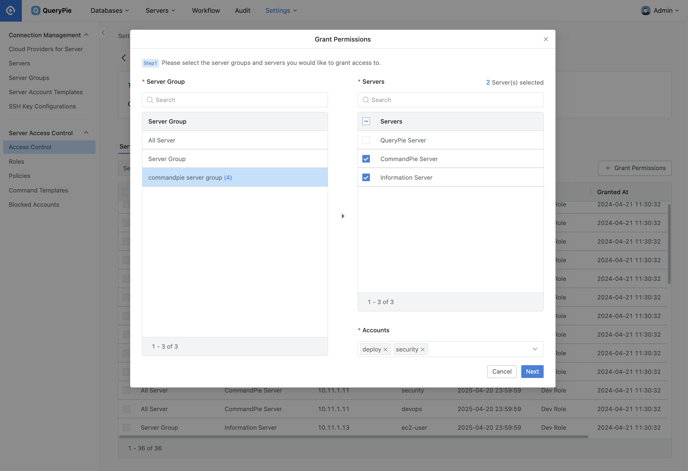Viewport: 688px width, 471px height.
Task: Click the QueryPie Server label
Action: [x=403, y=140]
